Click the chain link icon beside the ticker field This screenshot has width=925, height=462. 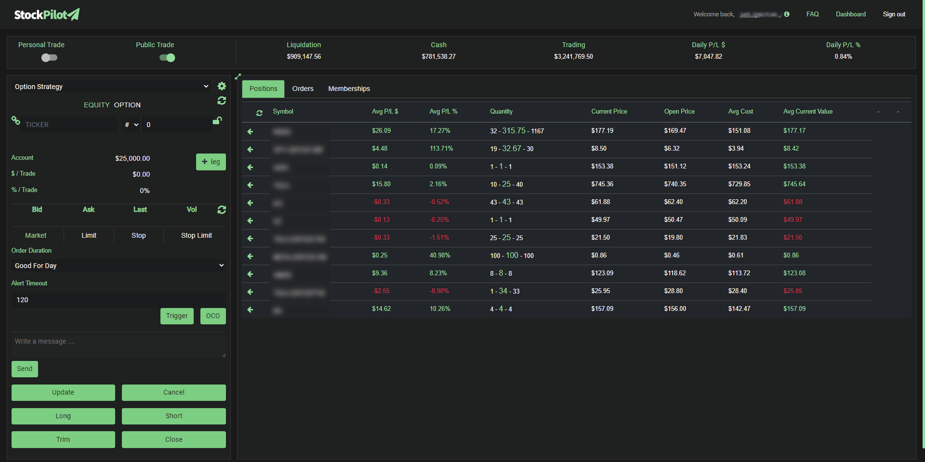tap(15, 121)
